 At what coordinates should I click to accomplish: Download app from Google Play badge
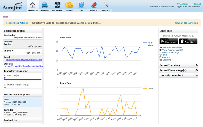click(x=168, y=41)
